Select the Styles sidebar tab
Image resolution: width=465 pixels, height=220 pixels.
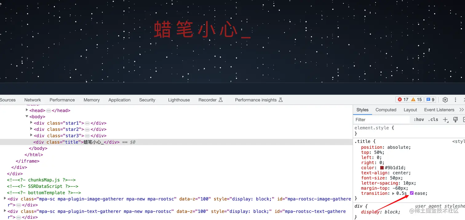(x=362, y=110)
